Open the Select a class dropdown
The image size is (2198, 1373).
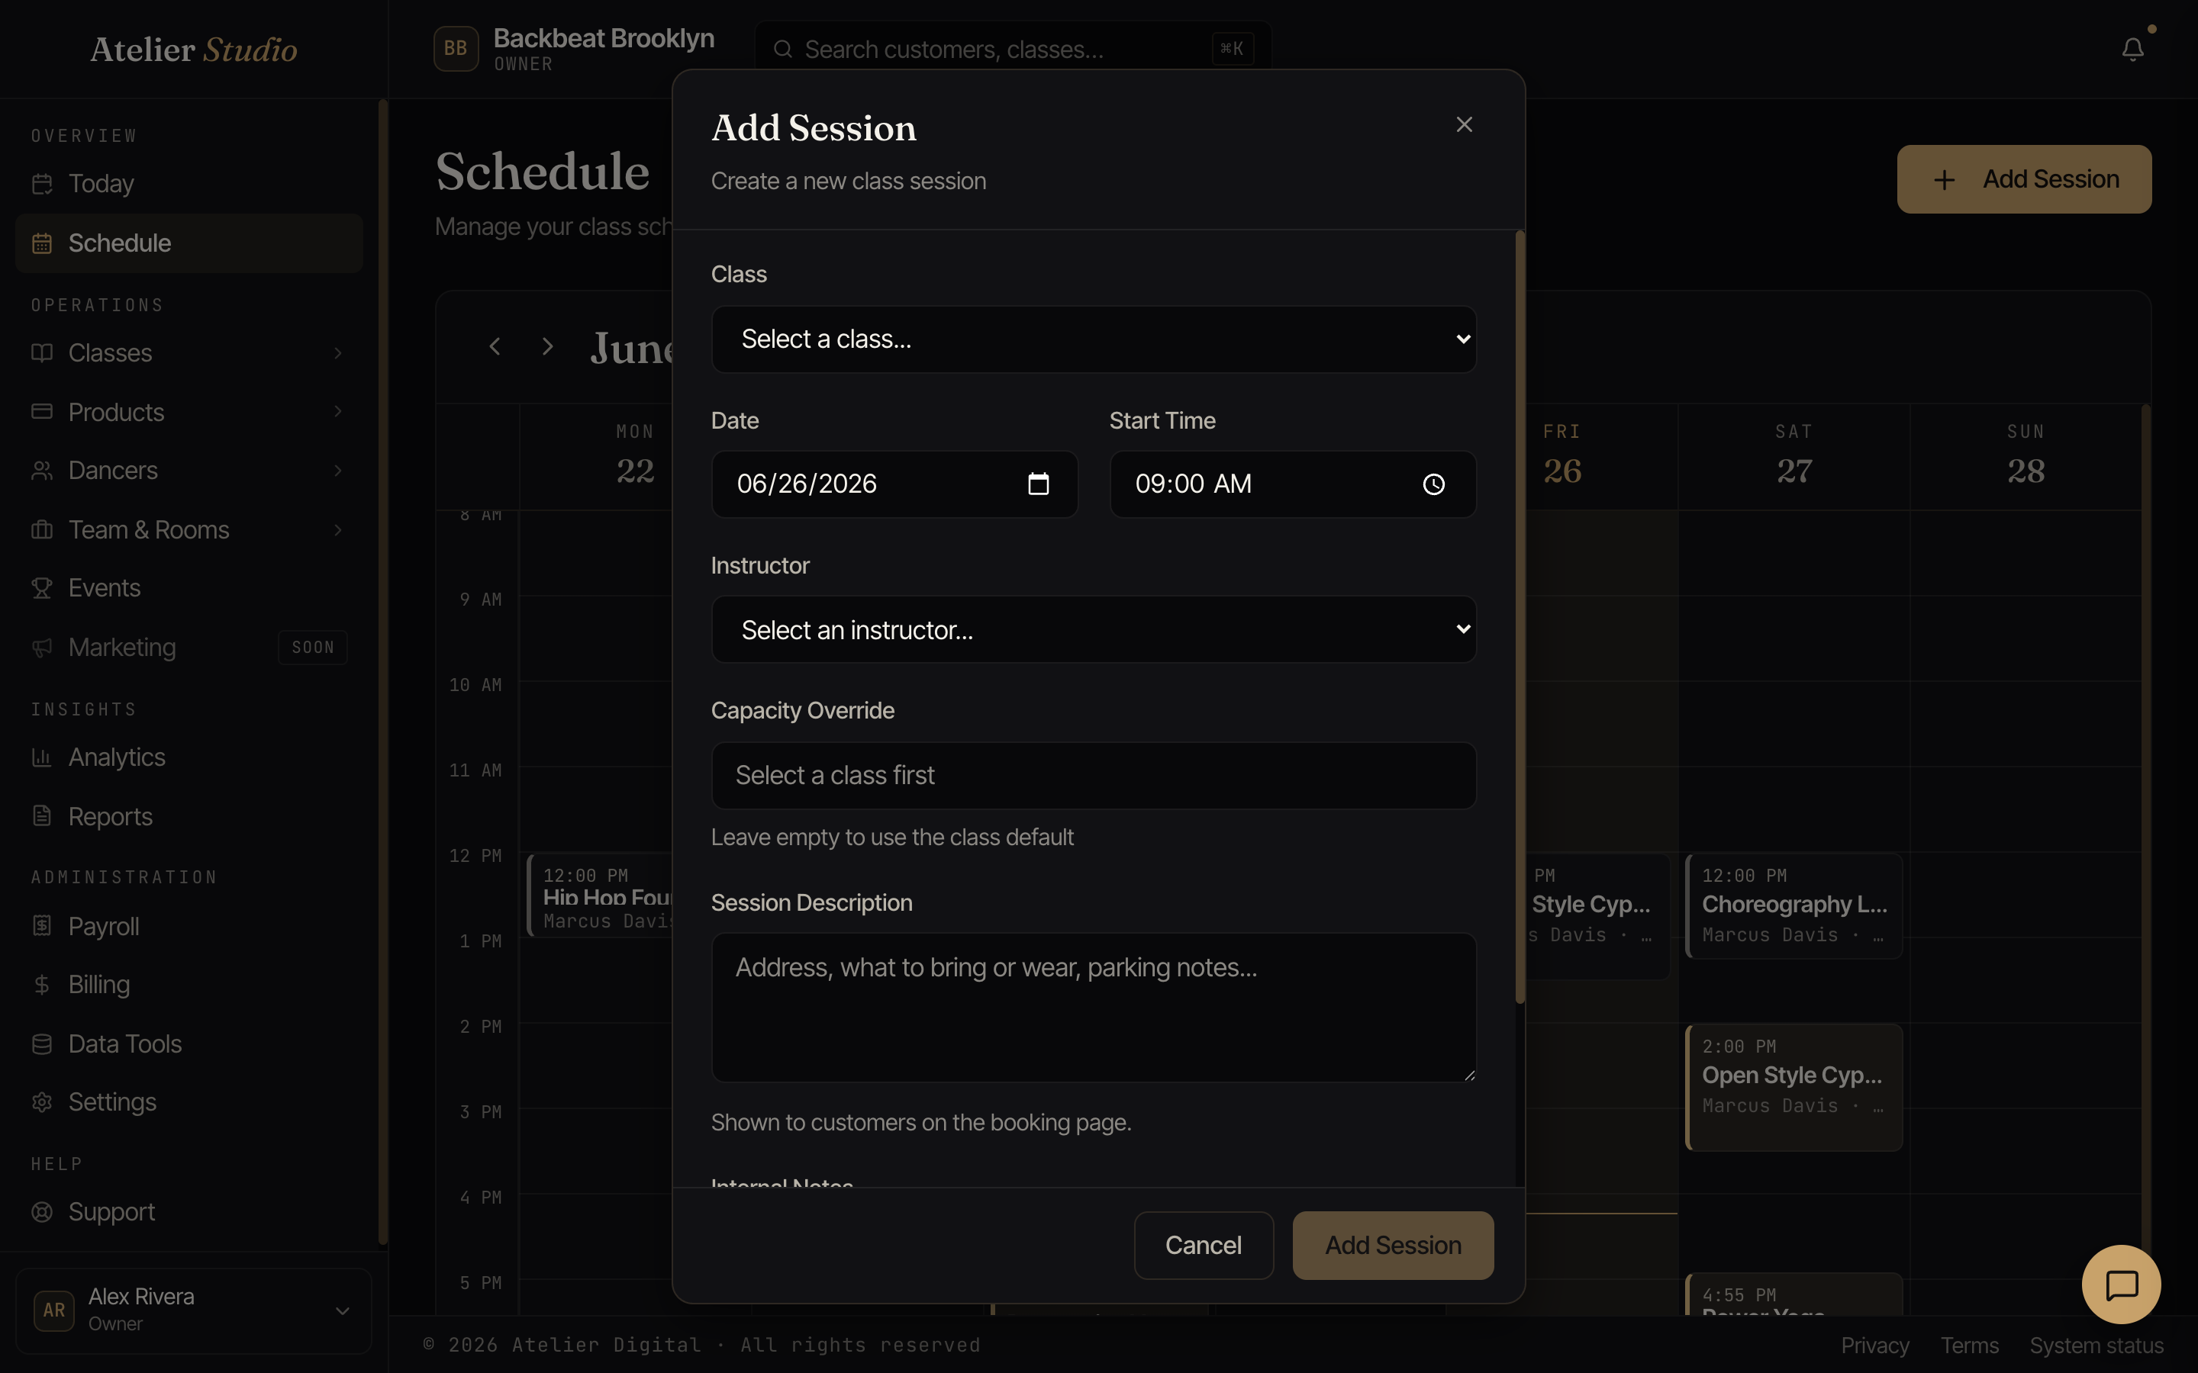coord(1094,339)
